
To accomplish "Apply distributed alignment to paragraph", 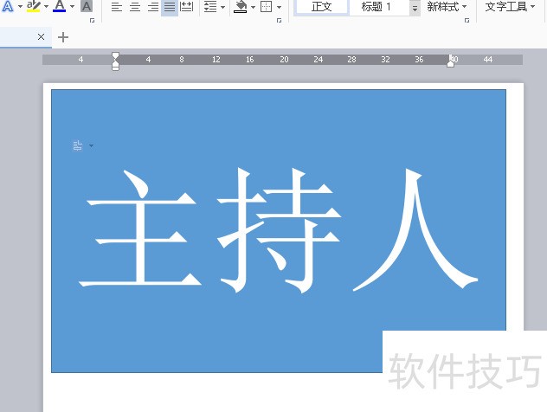I will 186,7.
